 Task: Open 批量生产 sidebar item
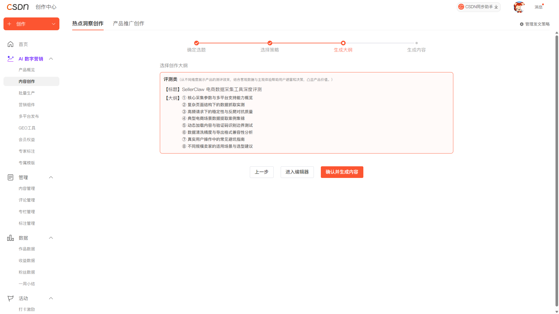pyautogui.click(x=27, y=93)
